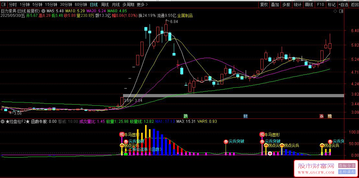Click the 金属制品 industry link

click(x=185, y=16)
